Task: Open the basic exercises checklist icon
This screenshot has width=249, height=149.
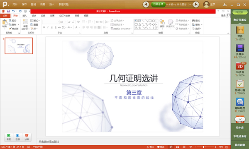Action: (x=240, y=84)
